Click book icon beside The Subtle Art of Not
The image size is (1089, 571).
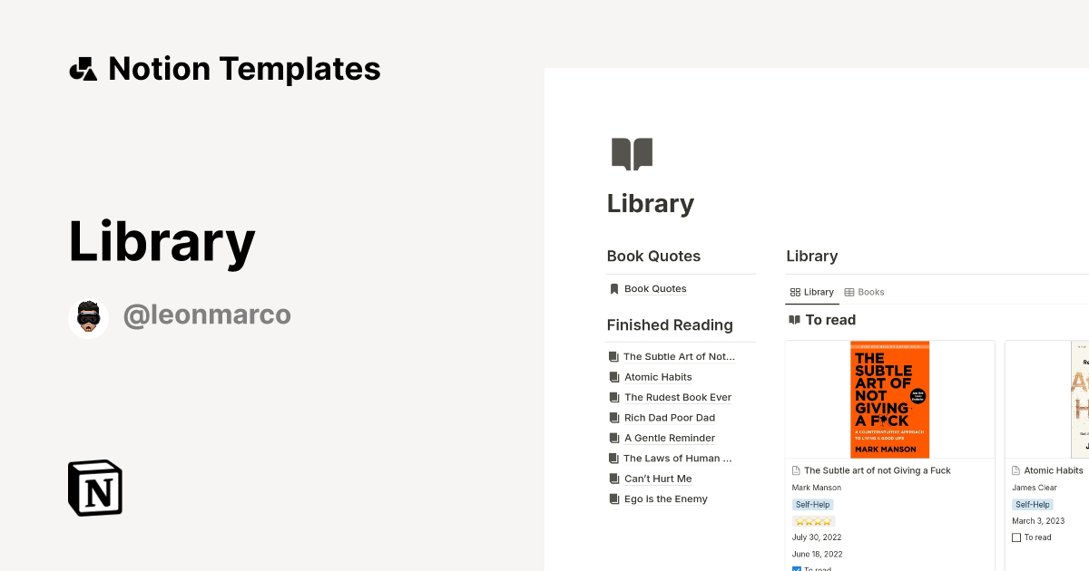(614, 357)
